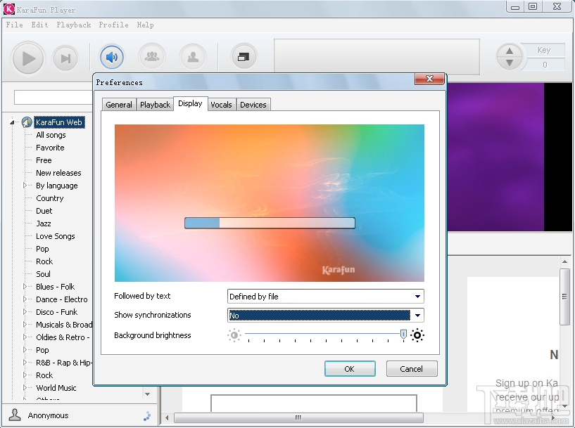
Task: Click the Cancel button
Action: (411, 368)
